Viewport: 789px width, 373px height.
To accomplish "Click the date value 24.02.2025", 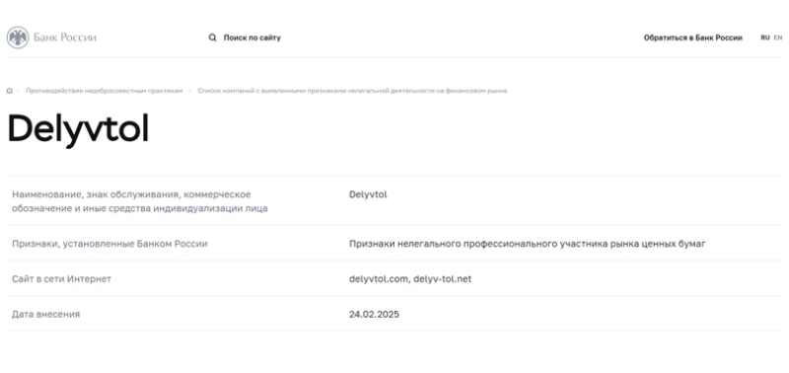I will coord(374,315).
